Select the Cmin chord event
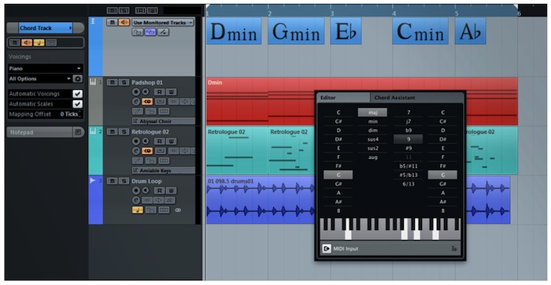 coord(420,31)
